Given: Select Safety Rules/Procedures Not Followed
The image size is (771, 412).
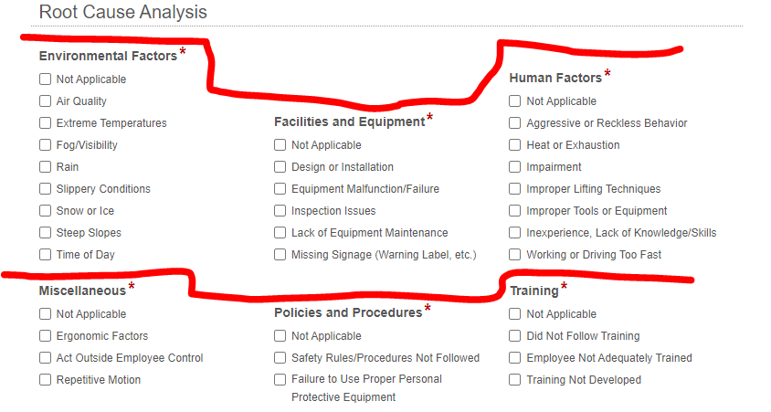Looking at the screenshot, I should [280, 358].
